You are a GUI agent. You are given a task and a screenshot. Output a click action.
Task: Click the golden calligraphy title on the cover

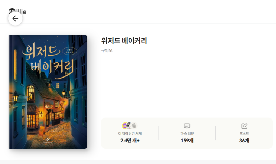48,60
